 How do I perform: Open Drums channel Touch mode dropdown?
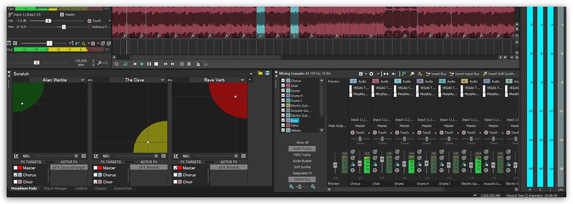point(414,133)
